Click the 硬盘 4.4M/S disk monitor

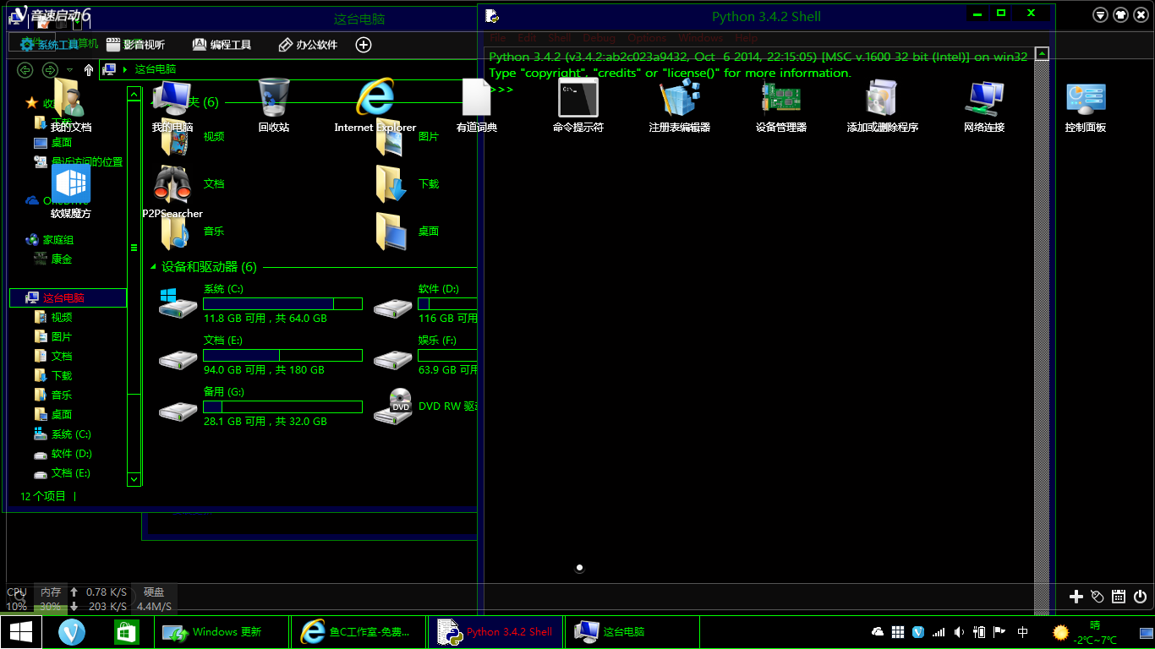click(154, 599)
